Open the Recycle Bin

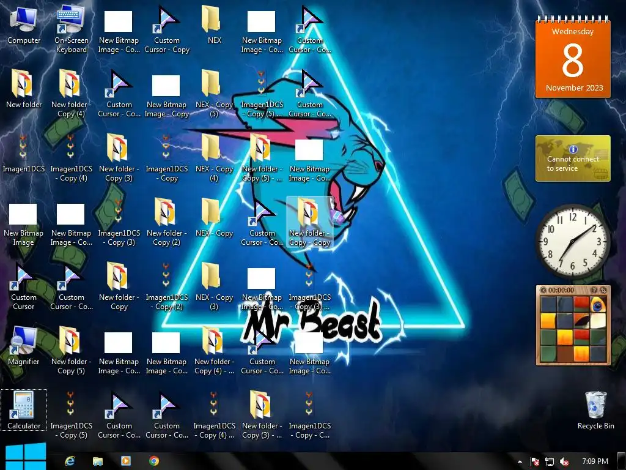pyautogui.click(x=595, y=411)
